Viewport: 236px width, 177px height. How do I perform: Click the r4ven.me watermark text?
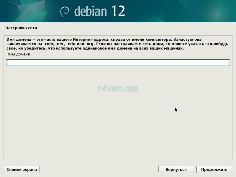coord(118,88)
